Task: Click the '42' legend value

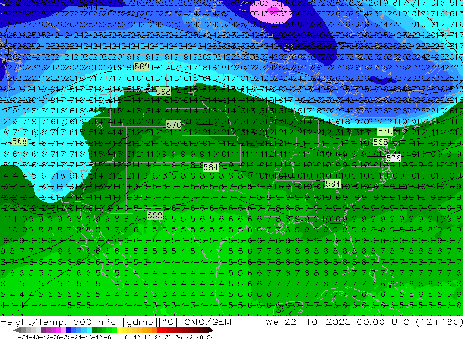Action: click(189, 337)
